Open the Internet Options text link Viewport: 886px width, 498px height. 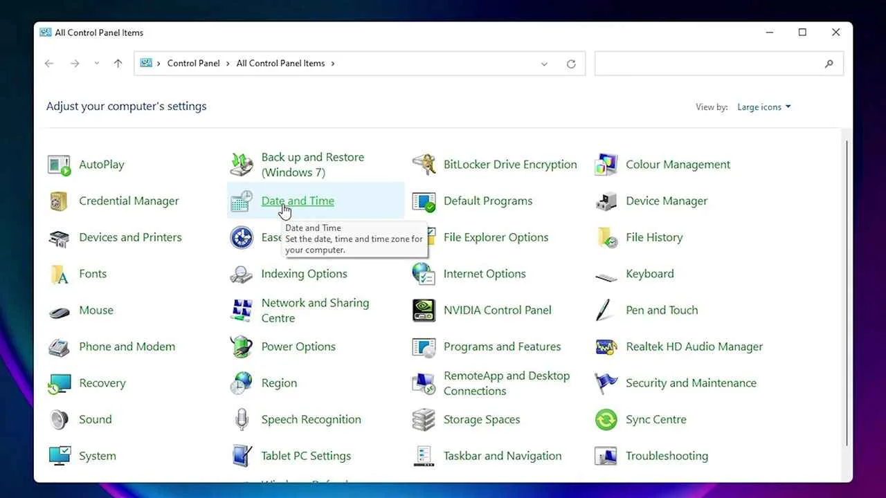(x=485, y=274)
